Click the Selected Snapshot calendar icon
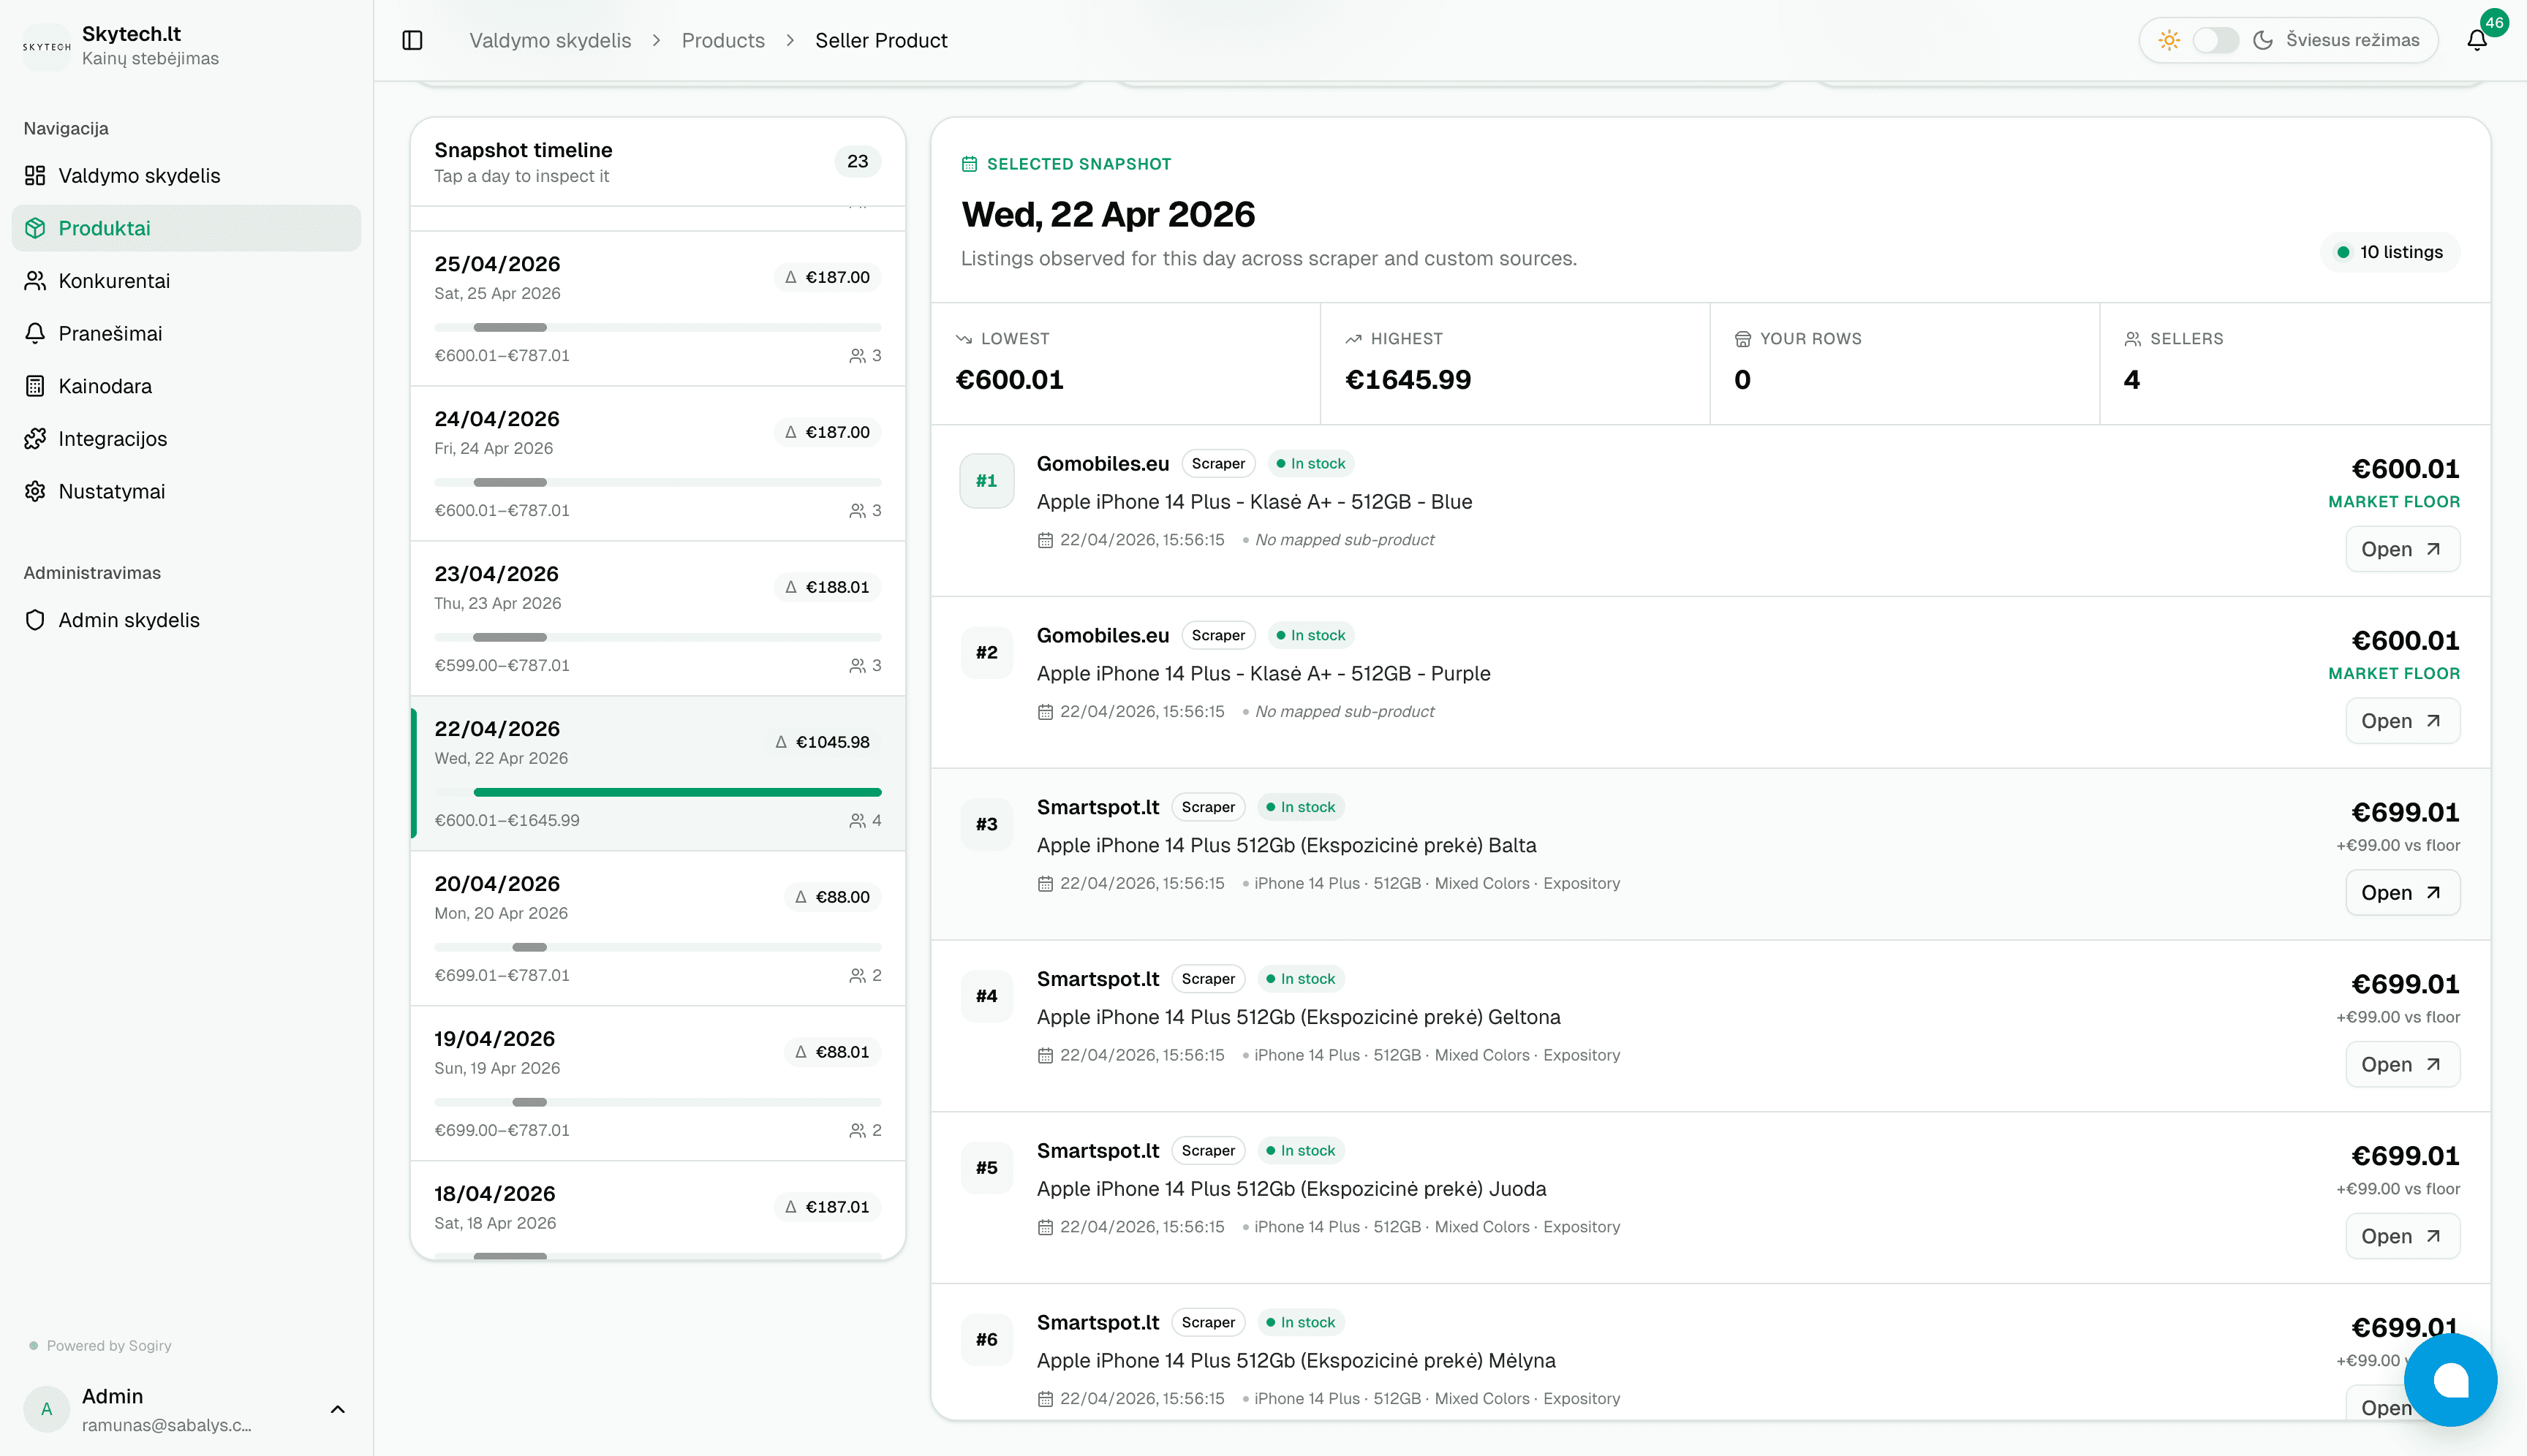This screenshot has width=2527, height=1456. pyautogui.click(x=970, y=164)
